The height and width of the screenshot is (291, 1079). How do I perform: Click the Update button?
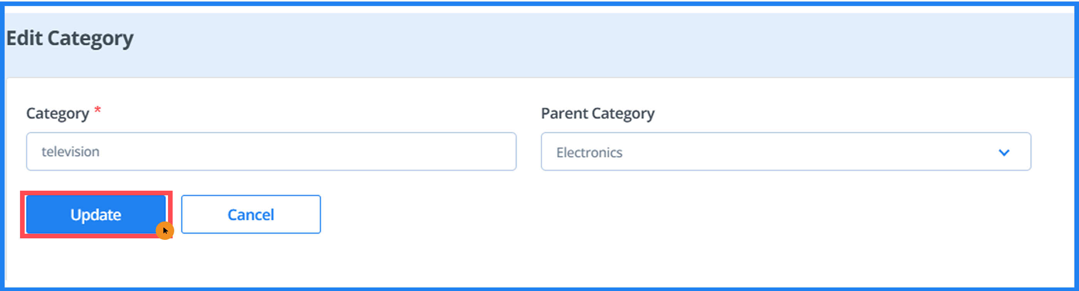96,214
